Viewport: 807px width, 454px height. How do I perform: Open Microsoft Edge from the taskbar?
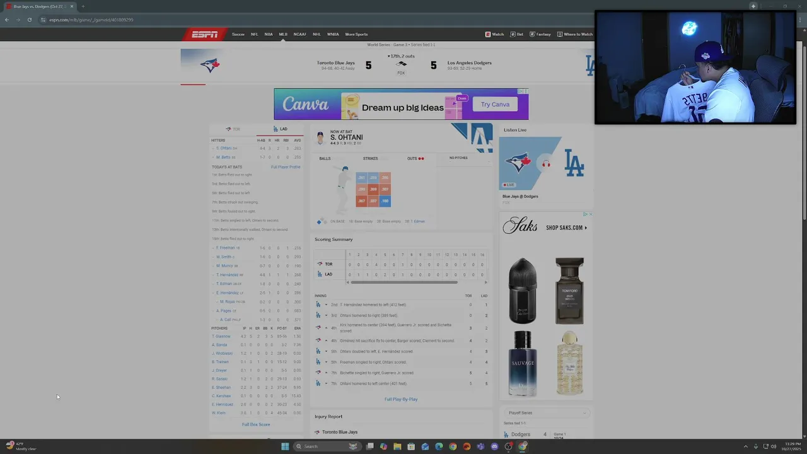tap(439, 446)
